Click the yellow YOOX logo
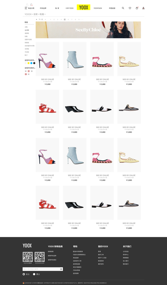Viewport: 167px width, 285px height. tap(83, 7)
